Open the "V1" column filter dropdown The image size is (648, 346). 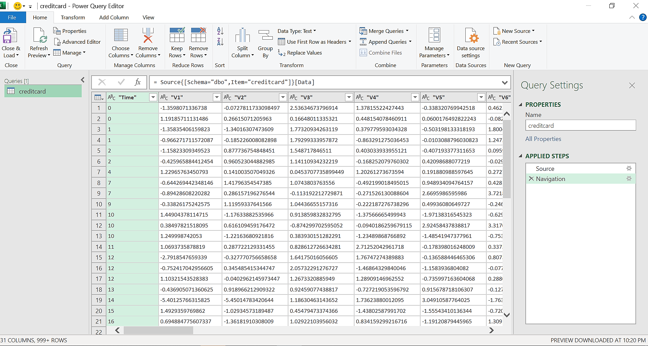(x=217, y=97)
